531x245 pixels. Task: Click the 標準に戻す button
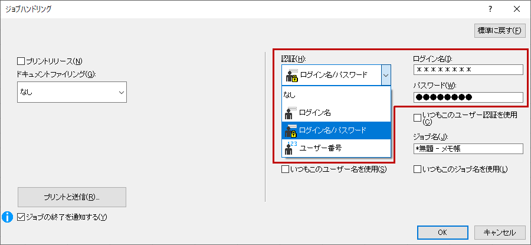tap(500, 30)
